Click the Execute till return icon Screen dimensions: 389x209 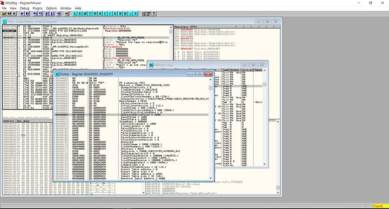click(58, 14)
